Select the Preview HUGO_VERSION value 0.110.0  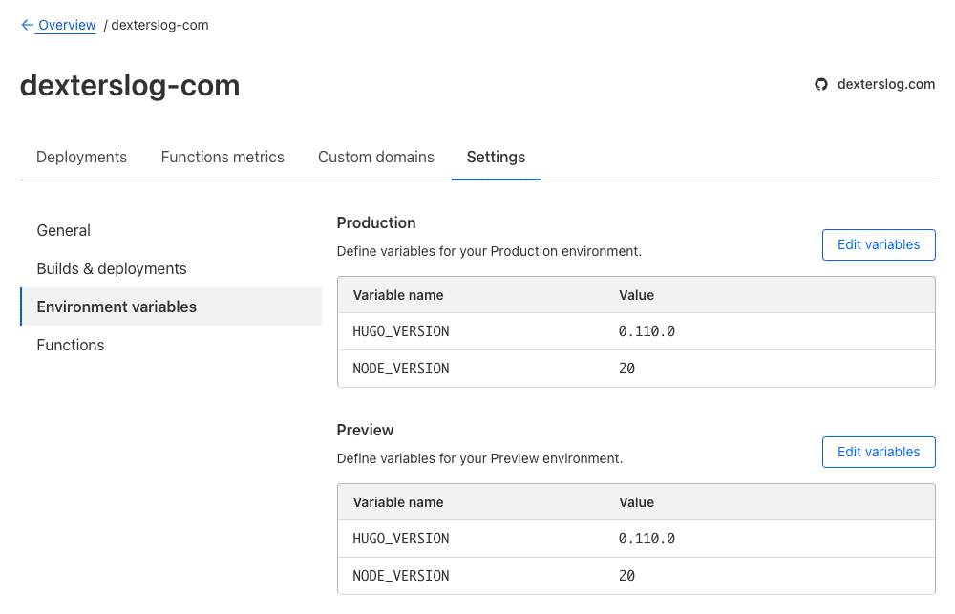pyautogui.click(x=647, y=539)
